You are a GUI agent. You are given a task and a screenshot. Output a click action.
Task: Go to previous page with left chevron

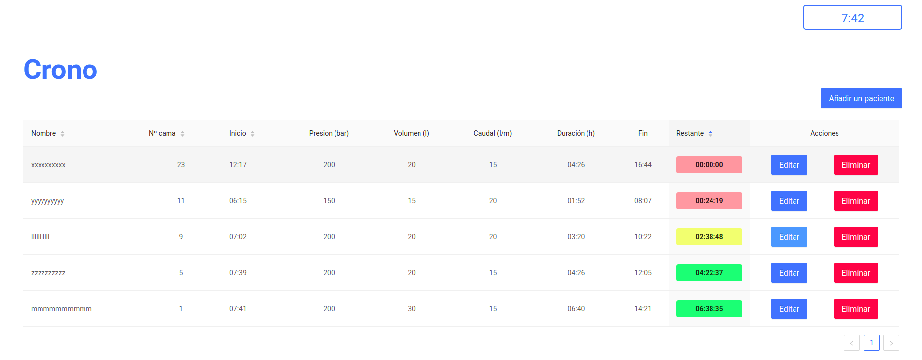[x=852, y=343]
